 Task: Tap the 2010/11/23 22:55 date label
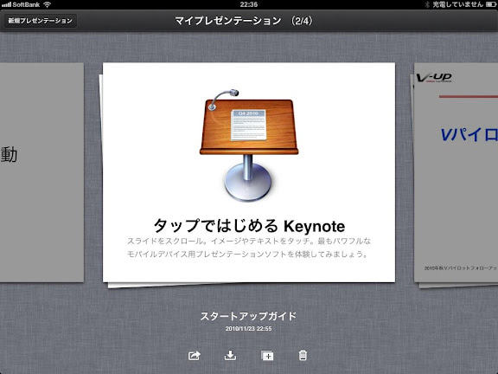(248, 329)
